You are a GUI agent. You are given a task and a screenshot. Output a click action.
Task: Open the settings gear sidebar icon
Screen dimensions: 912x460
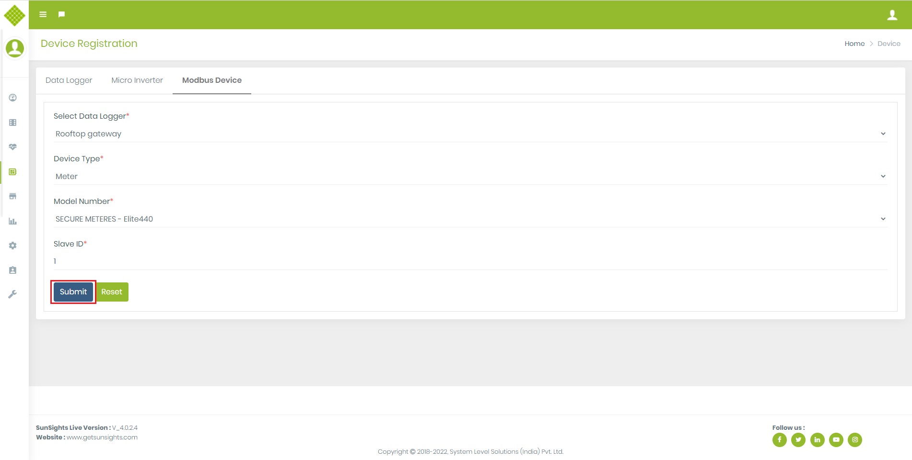[13, 246]
